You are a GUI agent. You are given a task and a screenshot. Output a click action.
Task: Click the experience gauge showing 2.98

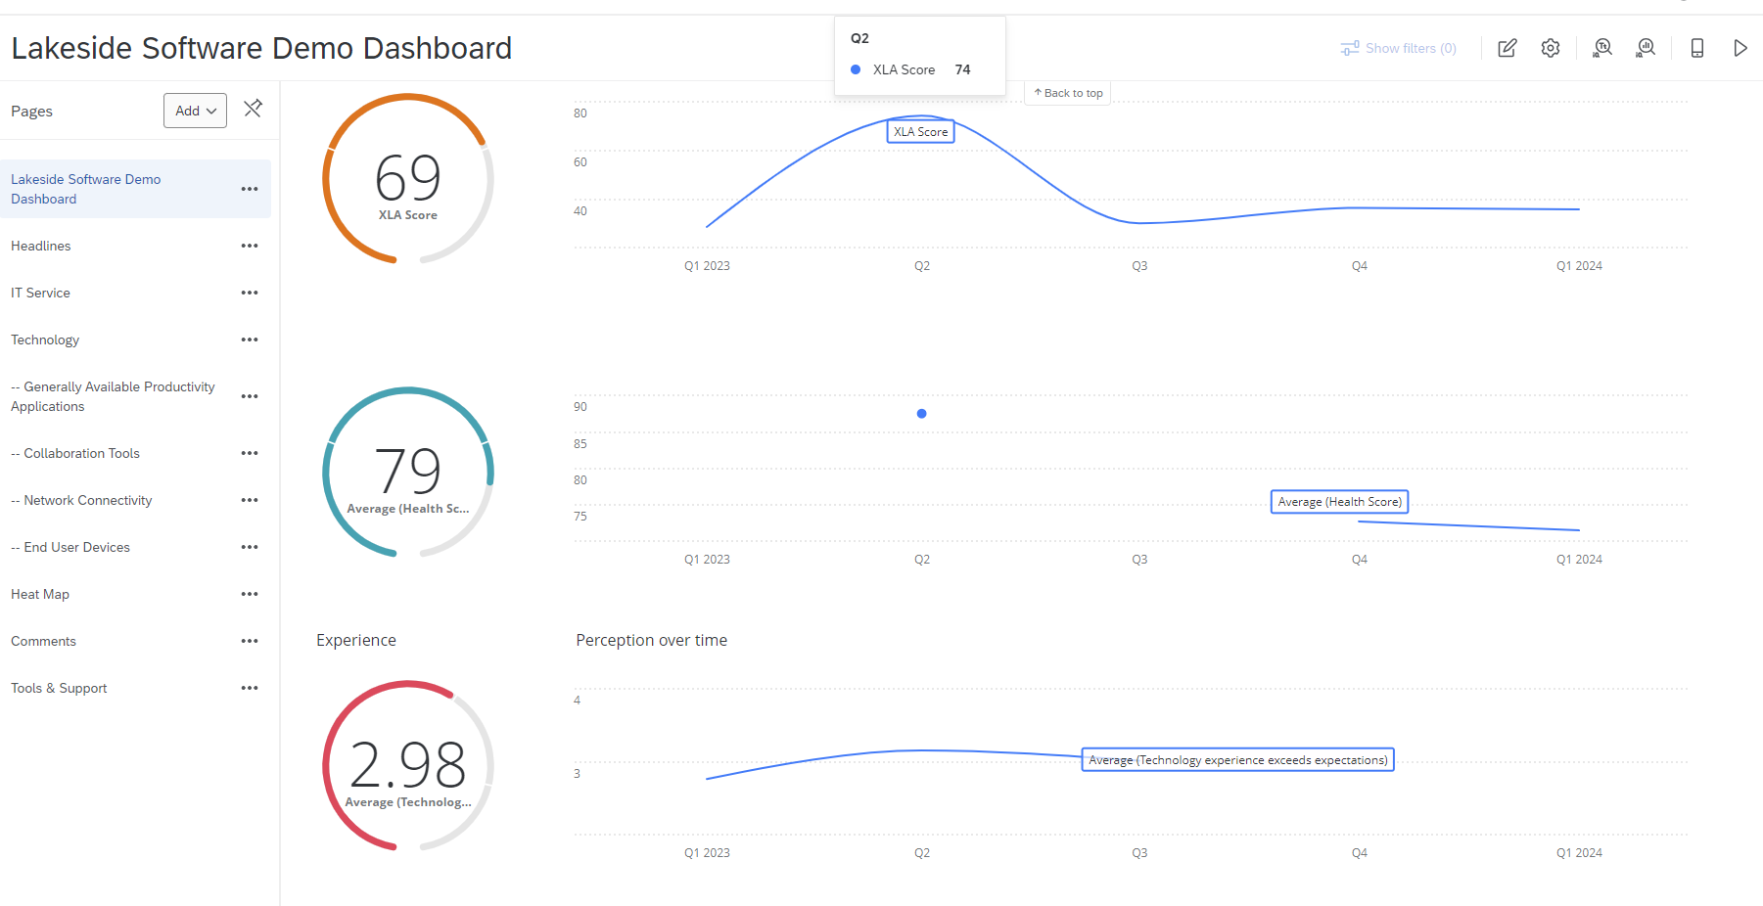[408, 766]
